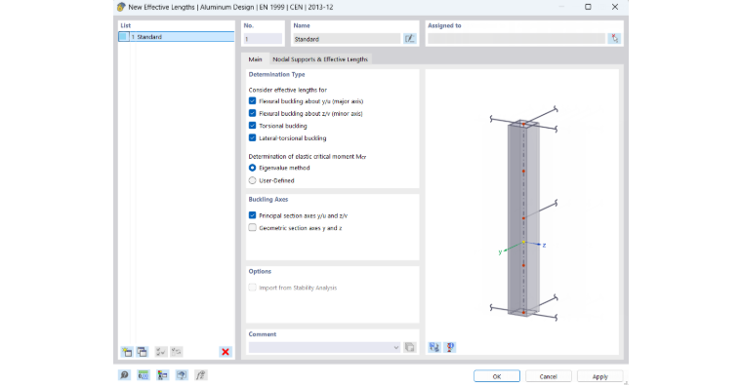Close the New Effective Lengths dialog

pos(615,7)
